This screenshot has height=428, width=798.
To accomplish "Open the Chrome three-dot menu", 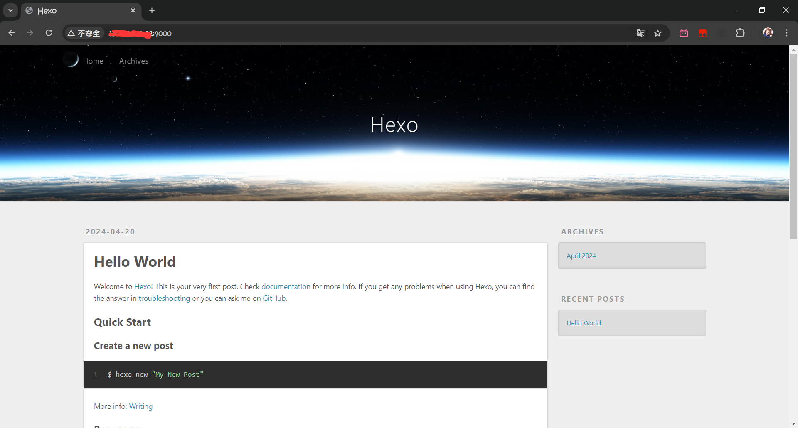I will tap(786, 33).
